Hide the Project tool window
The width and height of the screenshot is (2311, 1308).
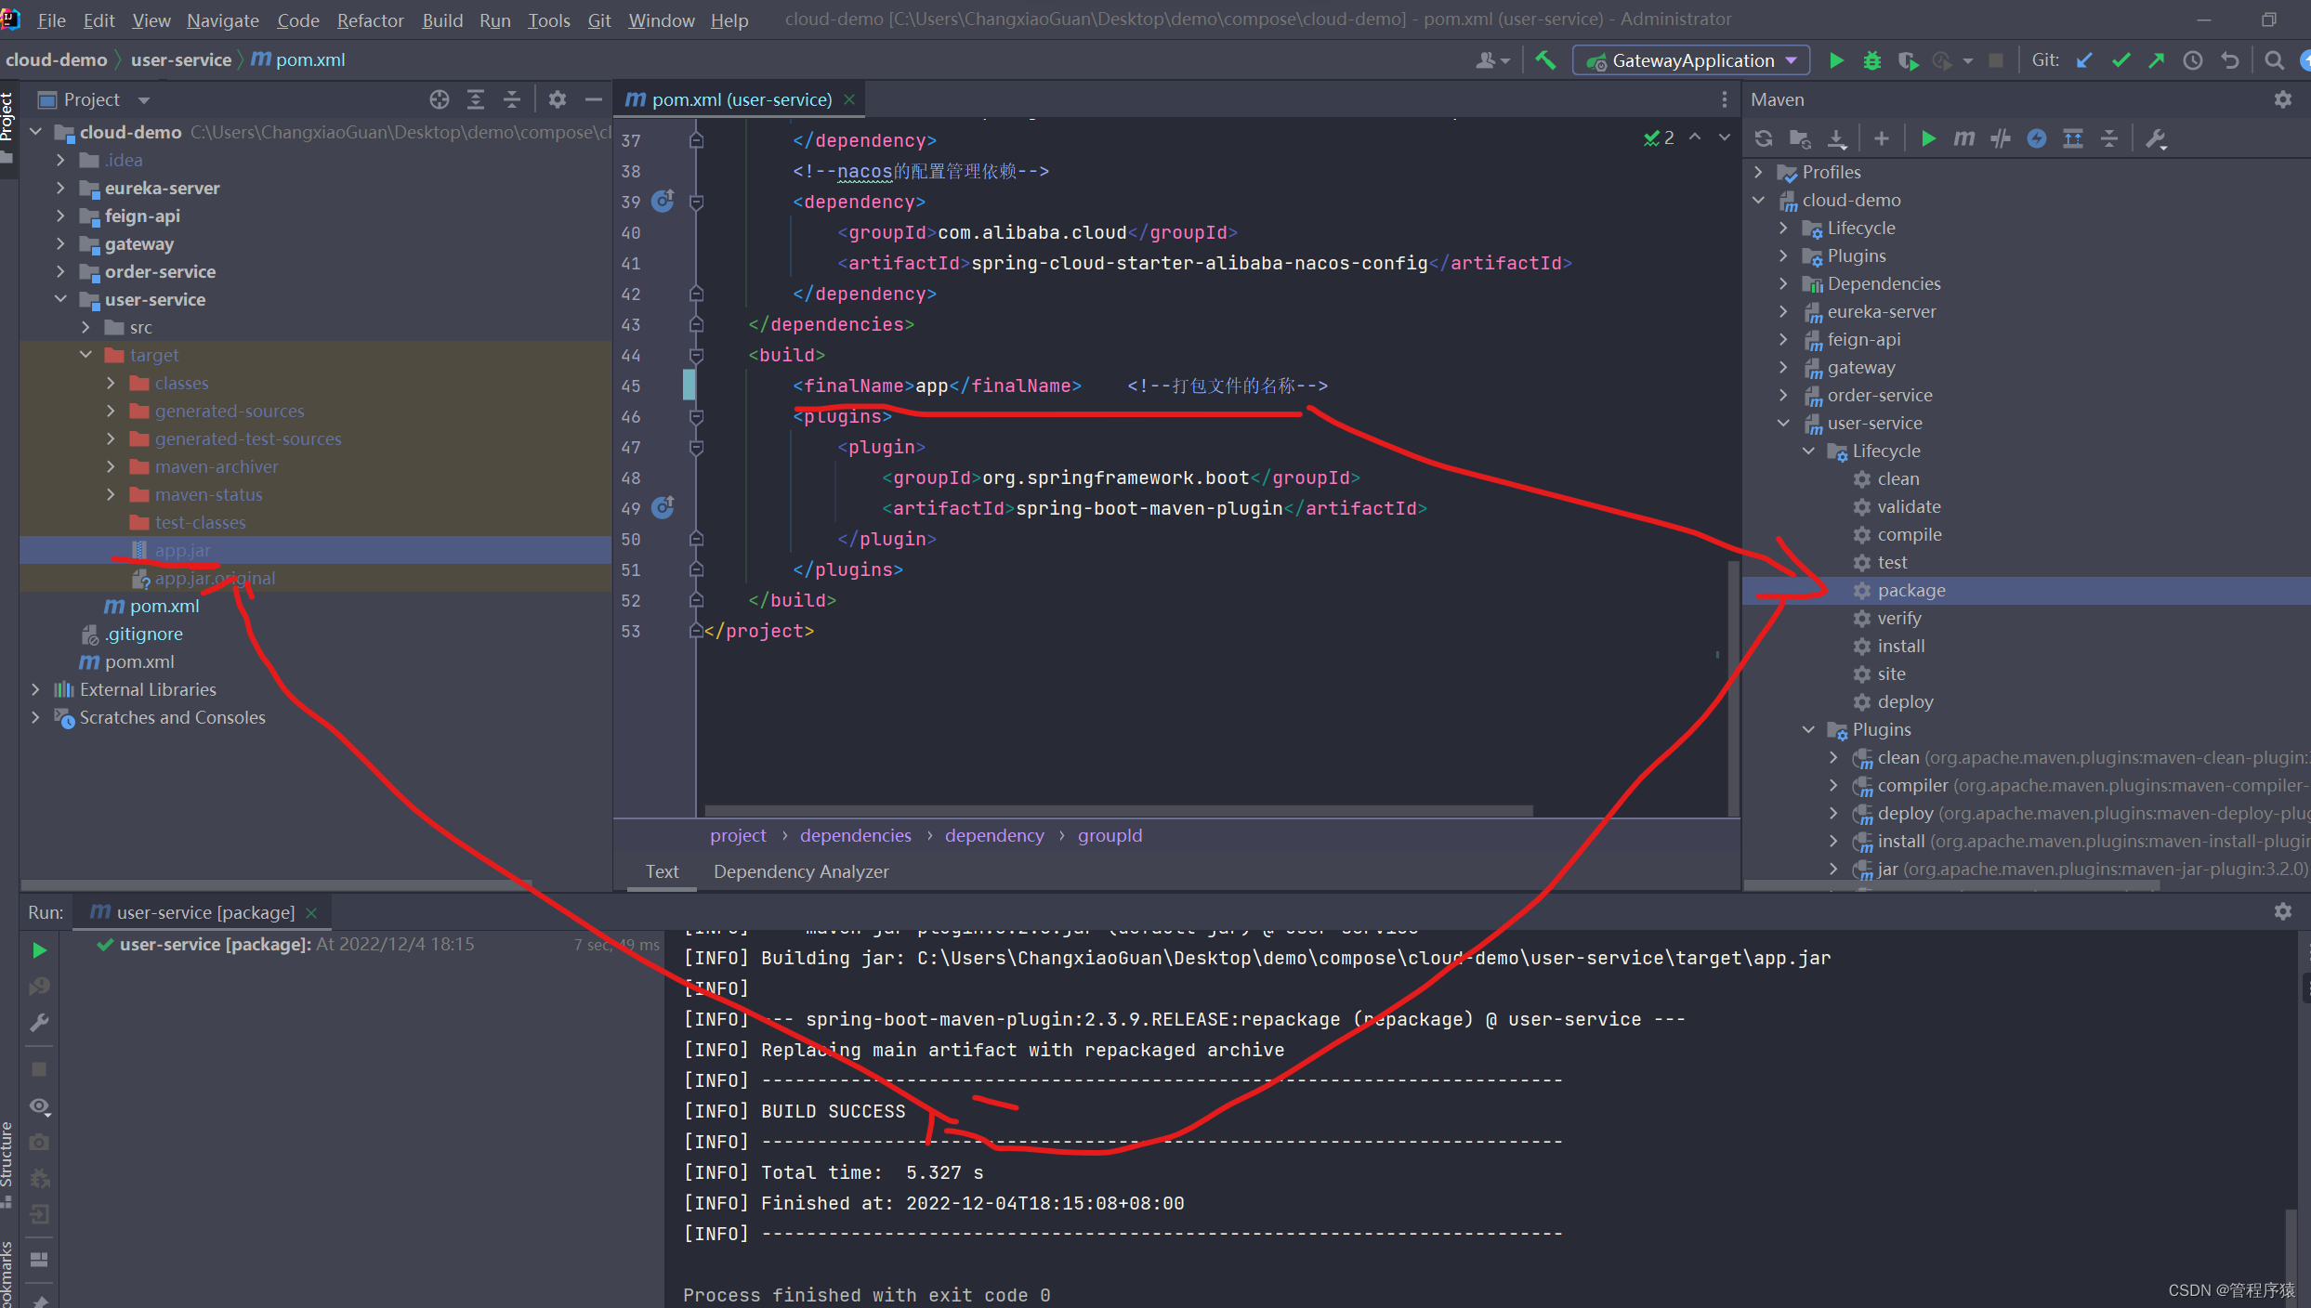tap(594, 99)
